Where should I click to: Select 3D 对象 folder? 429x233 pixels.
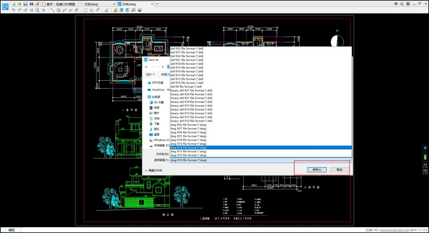click(x=157, y=102)
